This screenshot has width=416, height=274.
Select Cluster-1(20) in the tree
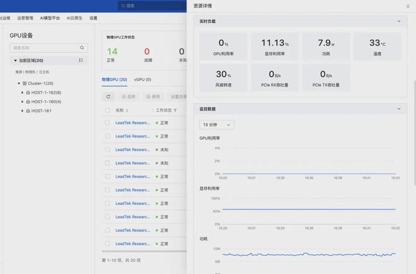[40, 84]
